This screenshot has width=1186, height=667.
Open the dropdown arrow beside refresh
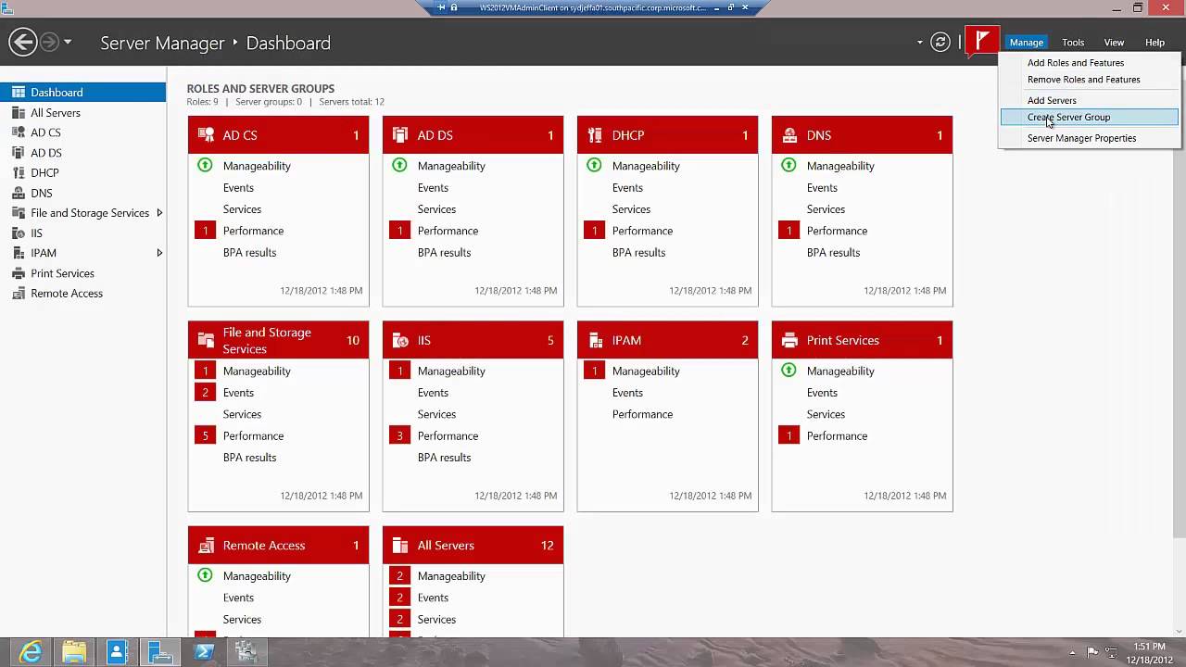click(920, 43)
